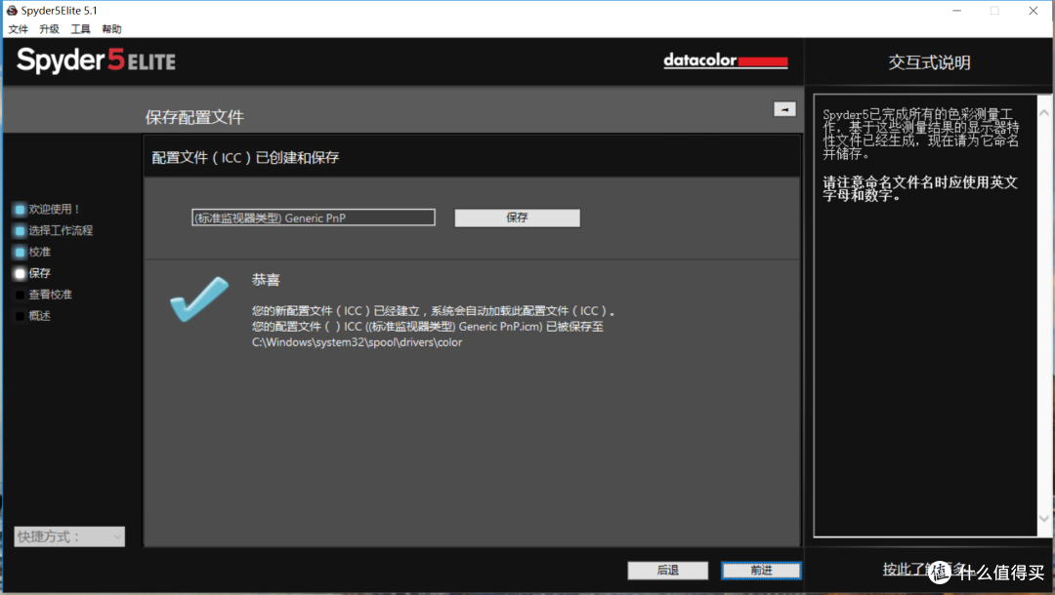Collapse the interactive help panel arrow button
Viewport: 1055px width, 595px height.
[x=784, y=109]
